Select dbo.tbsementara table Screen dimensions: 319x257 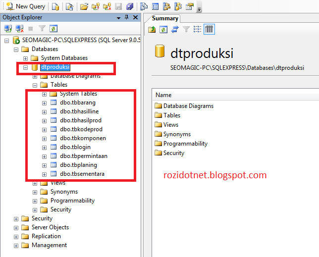click(x=82, y=174)
